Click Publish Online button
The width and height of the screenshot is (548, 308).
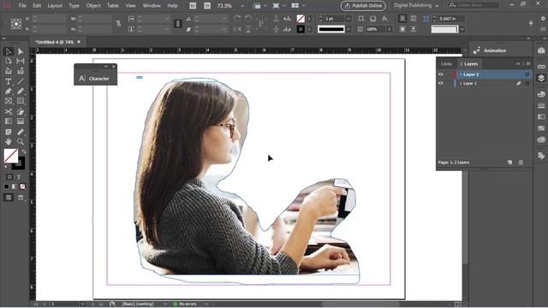pyautogui.click(x=363, y=6)
